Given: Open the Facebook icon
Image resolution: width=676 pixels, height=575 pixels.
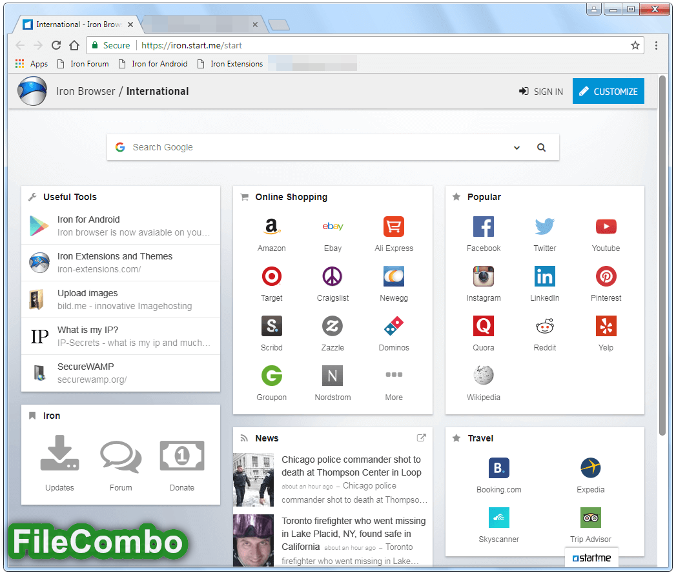Looking at the screenshot, I should pyautogui.click(x=484, y=227).
